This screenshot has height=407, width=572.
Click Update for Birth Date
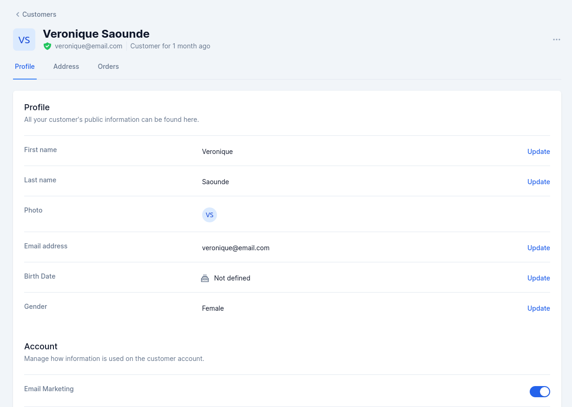pyautogui.click(x=539, y=278)
